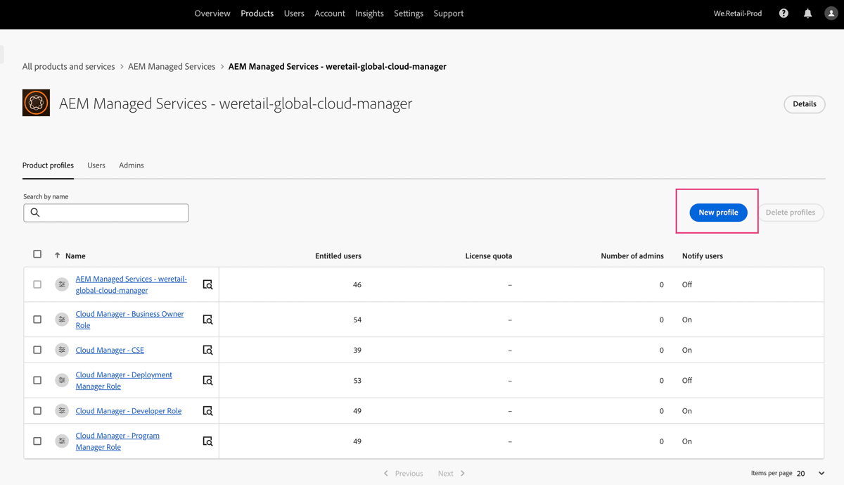Image resolution: width=844 pixels, height=485 pixels.
Task: Check the Cloud Manager - CSE row checkbox
Action: point(37,350)
